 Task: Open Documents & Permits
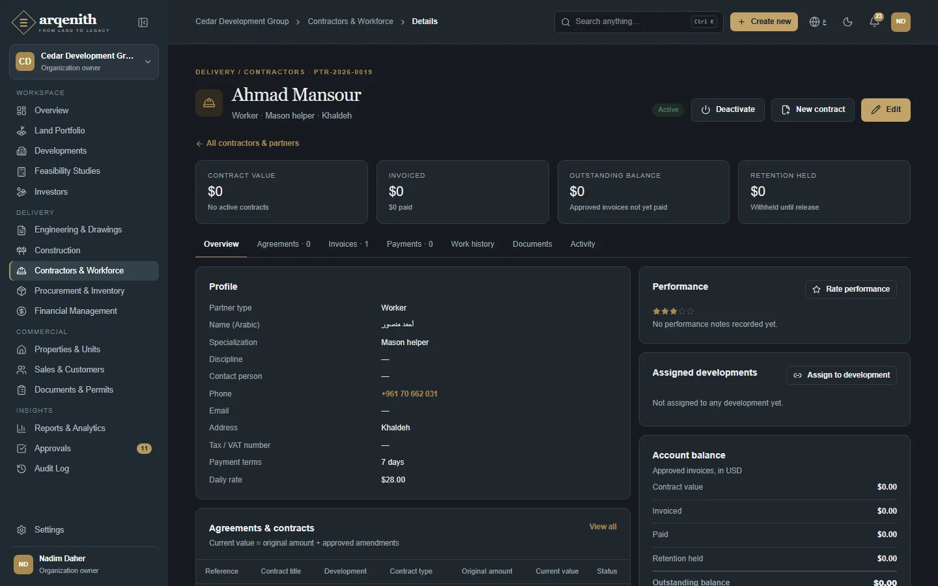coord(84,390)
